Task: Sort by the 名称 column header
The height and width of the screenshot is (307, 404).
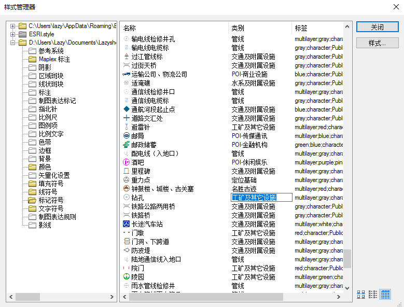Action: [x=174, y=28]
